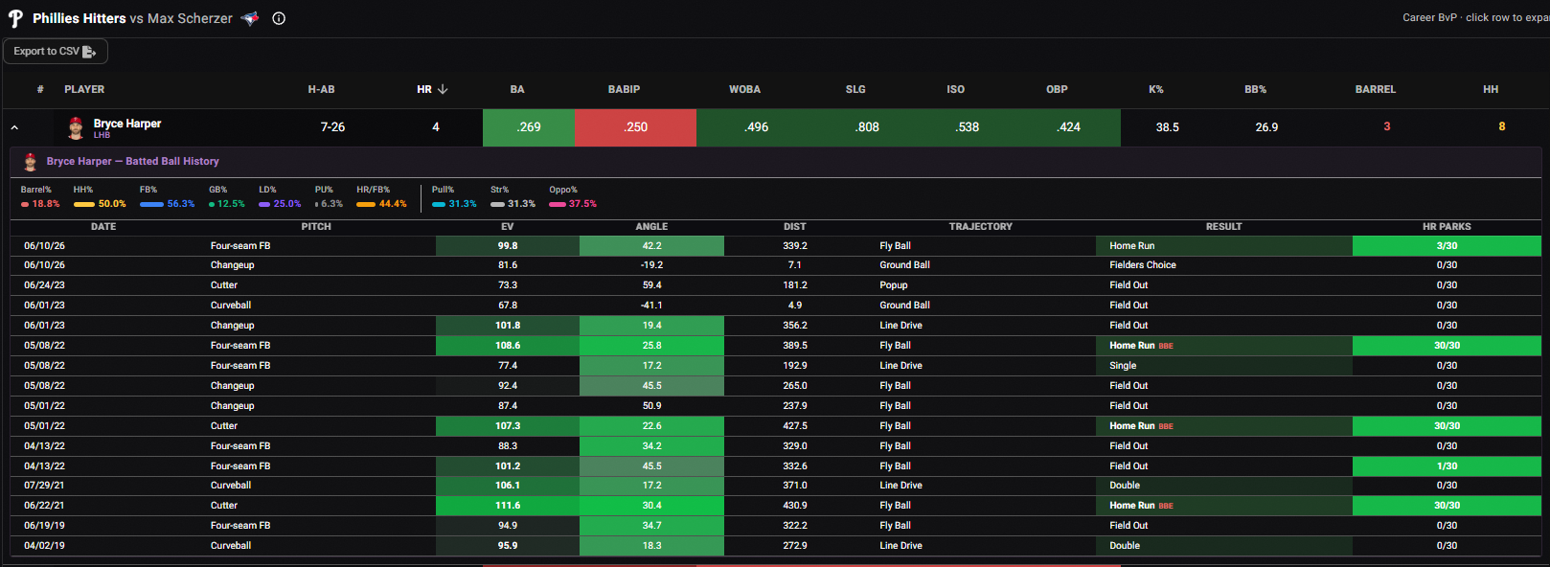Sort by the HR column descending arrow

pos(443,89)
